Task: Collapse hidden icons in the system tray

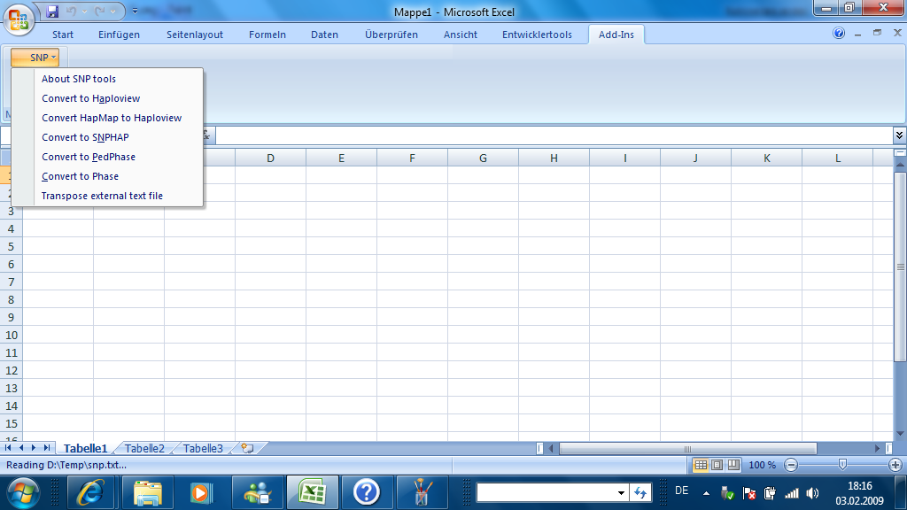Action: pyautogui.click(x=707, y=493)
